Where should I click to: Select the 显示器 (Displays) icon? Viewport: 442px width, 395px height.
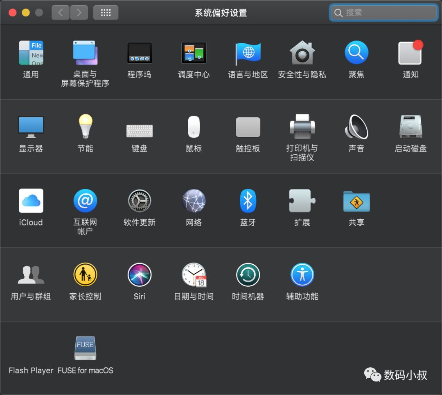[31, 127]
